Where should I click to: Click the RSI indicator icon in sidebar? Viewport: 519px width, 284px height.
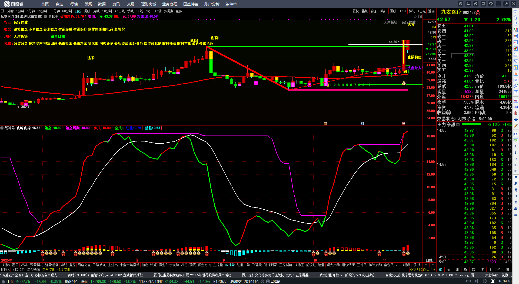coord(516,107)
